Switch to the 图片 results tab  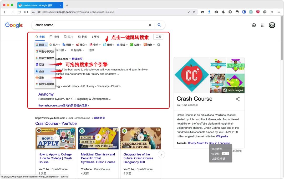click(68, 37)
